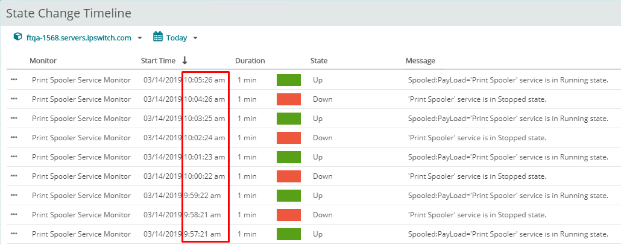
Task: Click red Down state bar at 10:04:26 am
Action: (289, 99)
